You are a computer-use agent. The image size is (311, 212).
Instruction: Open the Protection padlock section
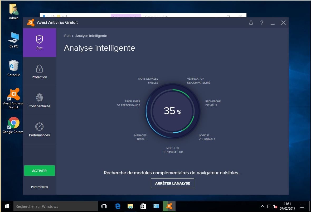tap(40, 72)
